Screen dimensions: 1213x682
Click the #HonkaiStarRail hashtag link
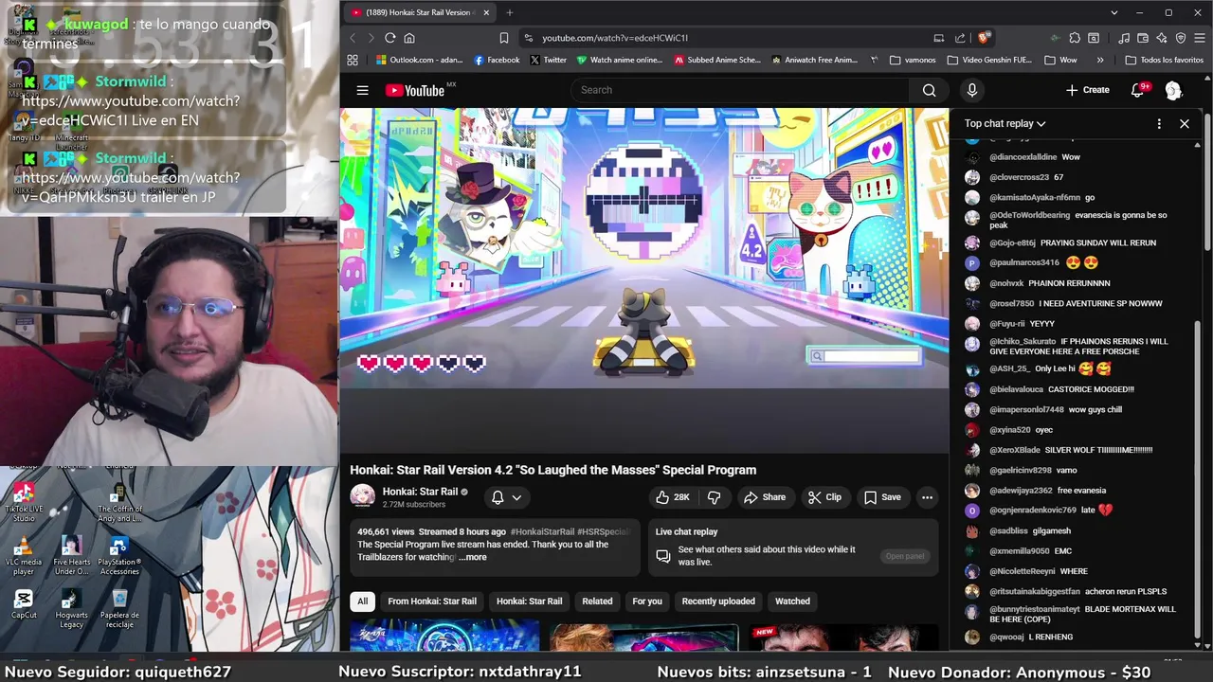[x=542, y=532]
